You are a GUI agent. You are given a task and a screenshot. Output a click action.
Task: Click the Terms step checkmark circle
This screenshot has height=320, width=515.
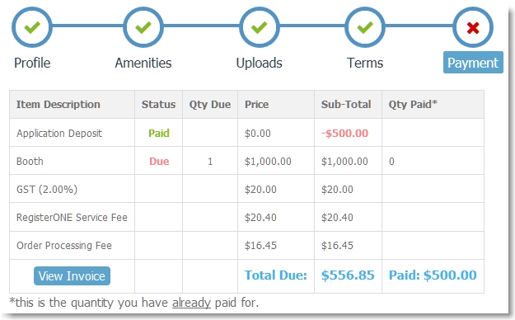click(x=365, y=27)
